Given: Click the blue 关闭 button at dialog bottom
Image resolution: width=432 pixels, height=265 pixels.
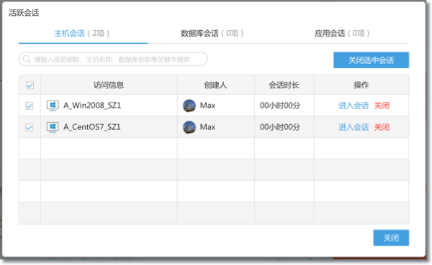Looking at the screenshot, I should point(391,238).
